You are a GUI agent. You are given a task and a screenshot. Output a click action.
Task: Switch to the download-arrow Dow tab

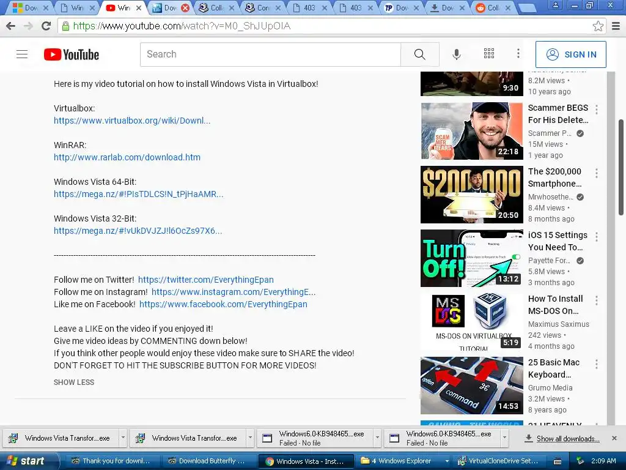[447, 7]
